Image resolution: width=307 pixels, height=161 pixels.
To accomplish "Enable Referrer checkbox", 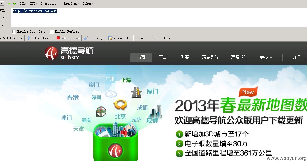I will (x=52, y=32).
